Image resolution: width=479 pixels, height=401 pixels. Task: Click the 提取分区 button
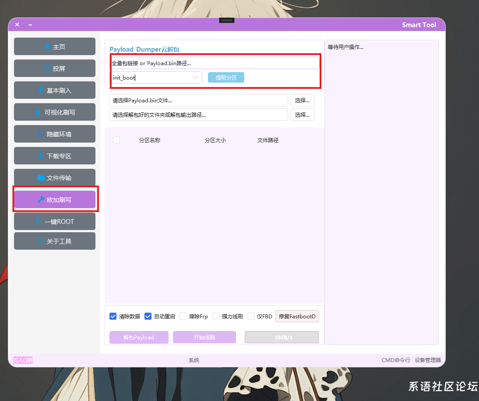coord(226,77)
